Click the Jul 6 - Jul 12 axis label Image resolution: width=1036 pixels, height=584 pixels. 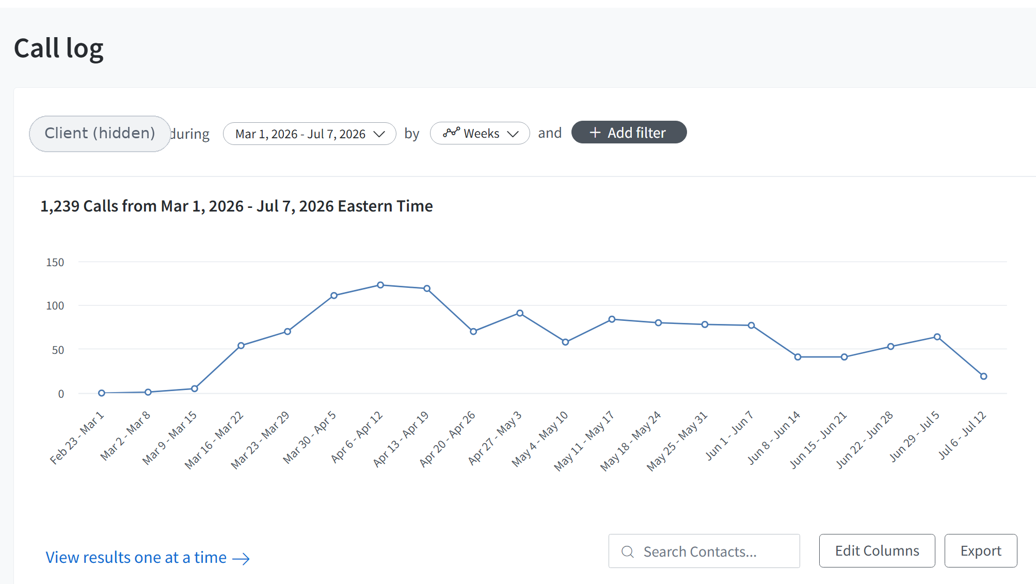coord(962,435)
